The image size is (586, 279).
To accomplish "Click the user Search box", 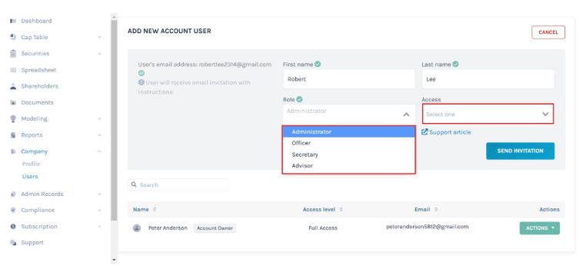I will click(178, 185).
